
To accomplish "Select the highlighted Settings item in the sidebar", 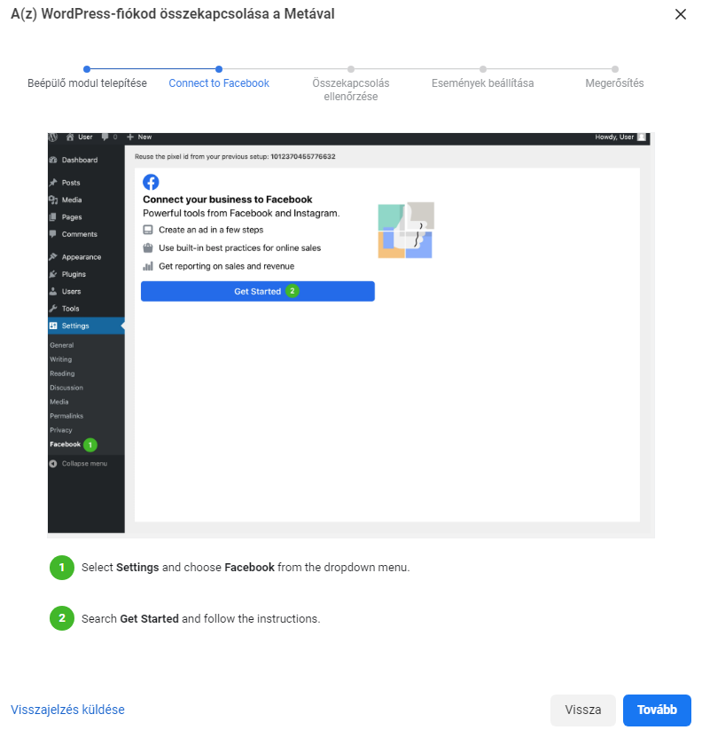I will pos(86,326).
